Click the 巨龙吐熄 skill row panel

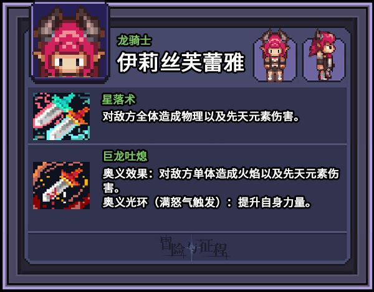187,187
